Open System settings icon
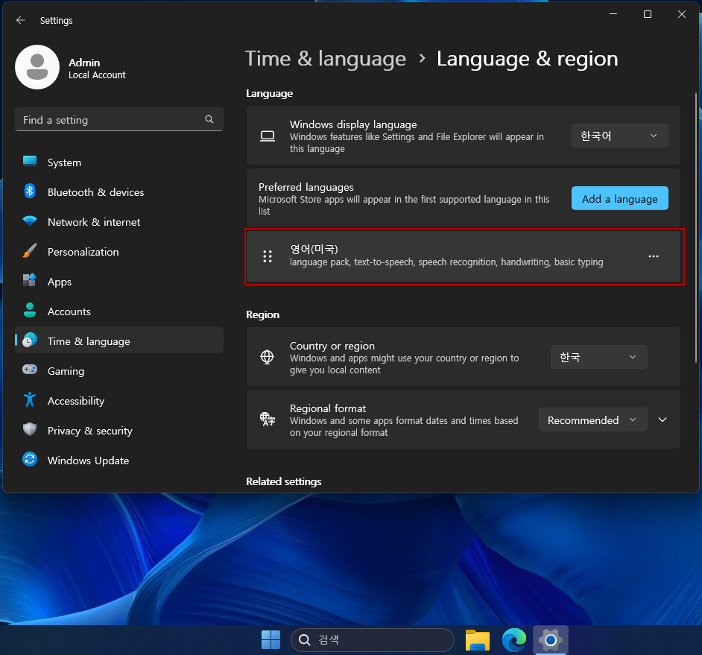Viewport: 702px width, 655px height. point(30,162)
